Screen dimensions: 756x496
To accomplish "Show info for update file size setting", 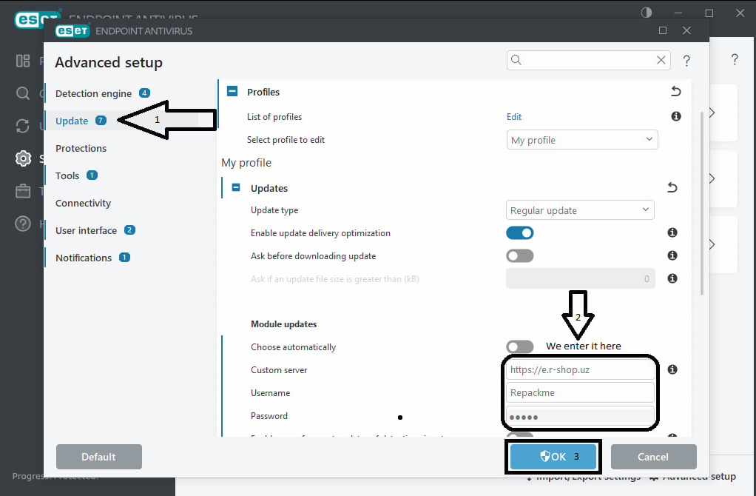I will (x=672, y=278).
